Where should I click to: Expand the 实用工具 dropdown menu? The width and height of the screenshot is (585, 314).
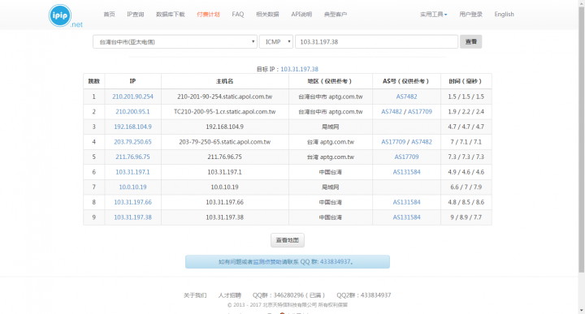[434, 14]
